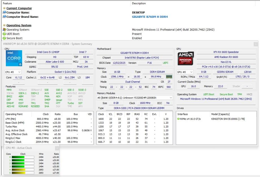The height and width of the screenshot is (177, 260).
Task: Click the Intel 7 process field
Action: tap(83, 52)
